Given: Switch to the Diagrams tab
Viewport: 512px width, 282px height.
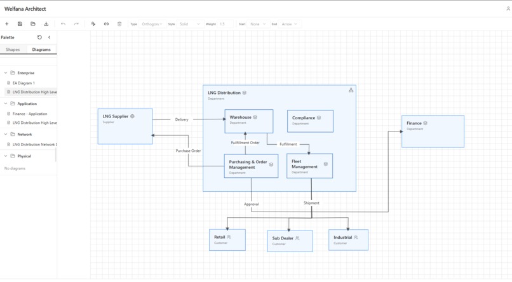Looking at the screenshot, I should point(41,50).
